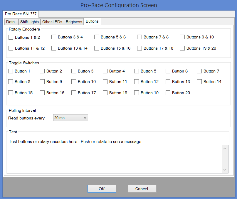Viewport: 237px width, 199px height.
Task: Cancel the configuration dialog
Action: 142,189
